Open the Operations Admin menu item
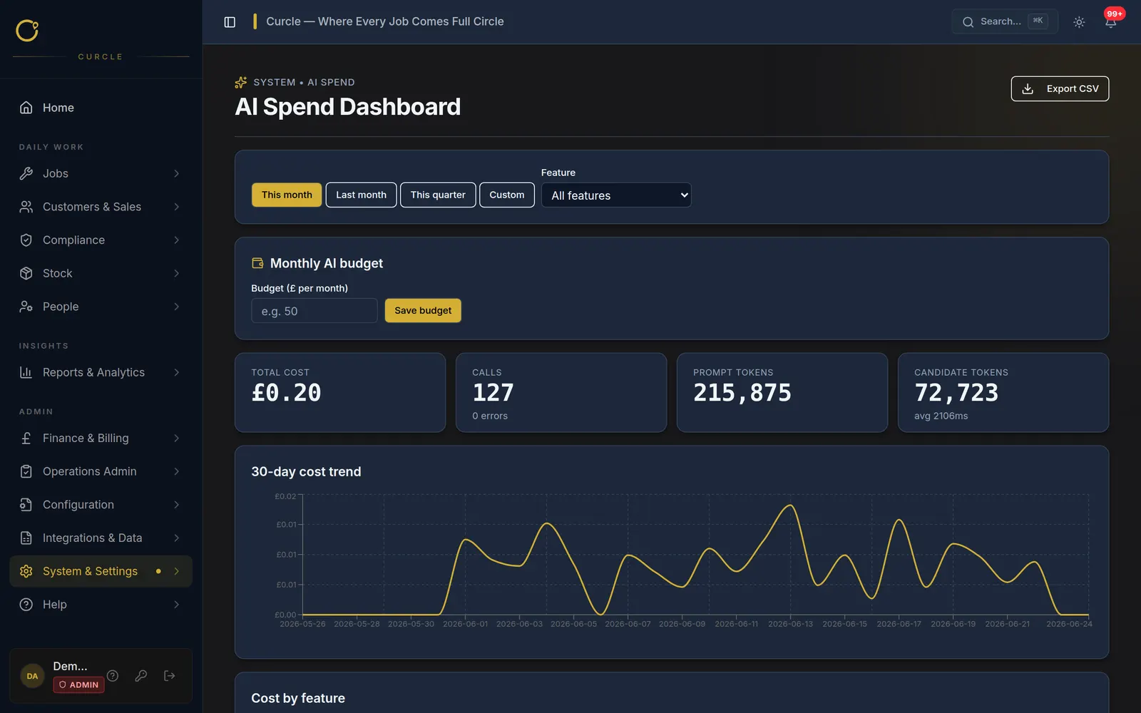Screen dimensions: 1141x713 [101, 471]
